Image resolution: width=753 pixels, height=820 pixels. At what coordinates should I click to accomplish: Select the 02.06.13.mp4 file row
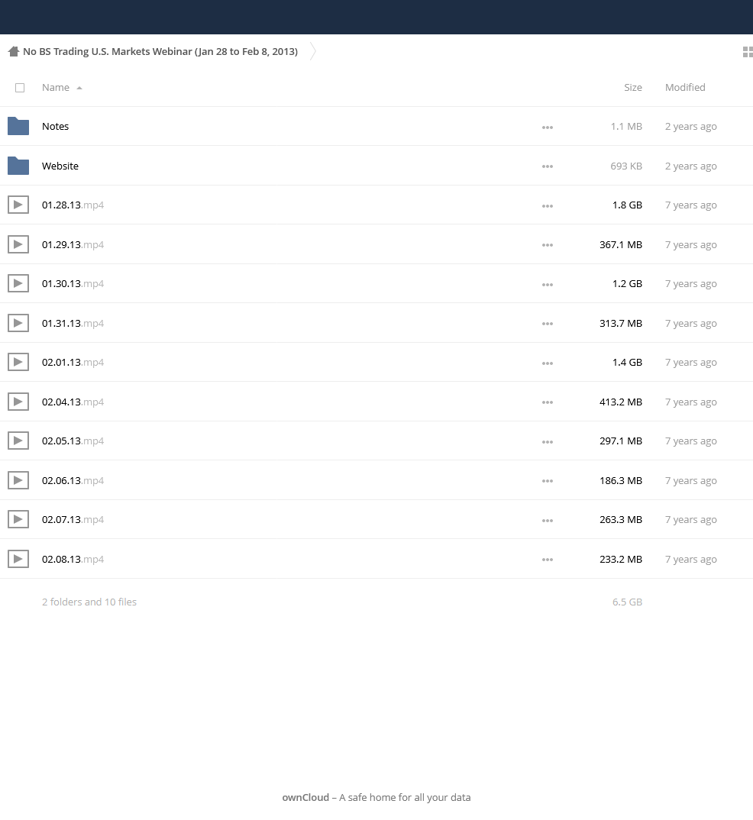(376, 480)
